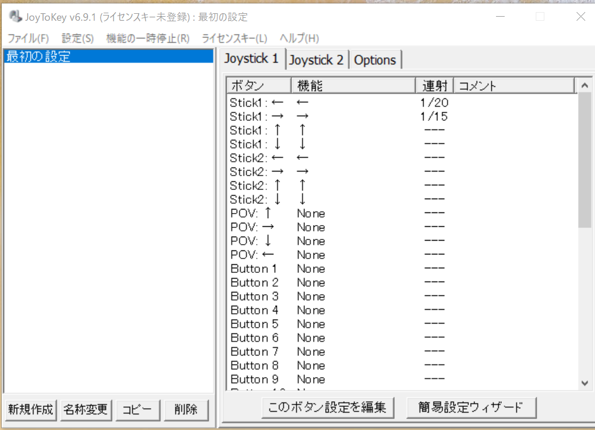Open the 設定(S) menu

click(78, 39)
